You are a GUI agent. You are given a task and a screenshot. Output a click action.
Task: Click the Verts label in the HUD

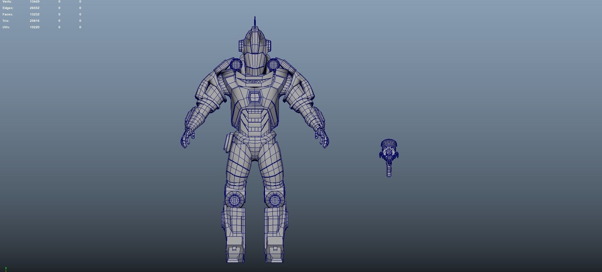coord(7,2)
